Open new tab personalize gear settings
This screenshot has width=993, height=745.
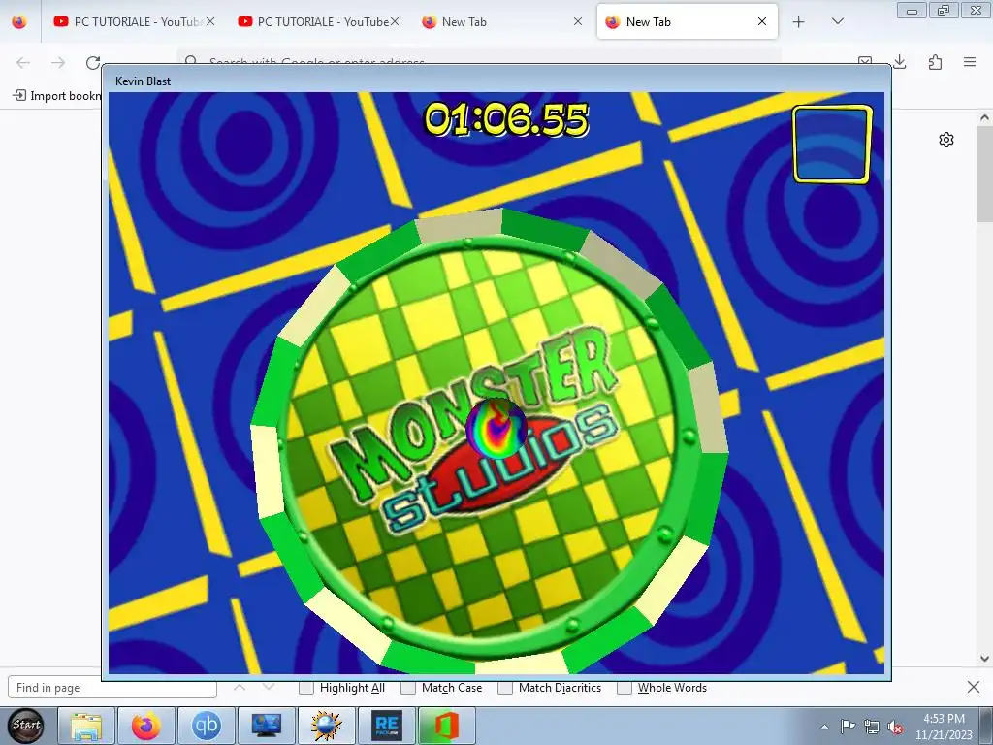[946, 140]
